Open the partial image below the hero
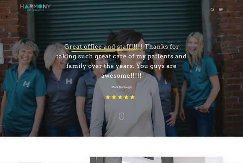Image resolution: width=243 pixels, height=163 pixels. coord(156,160)
